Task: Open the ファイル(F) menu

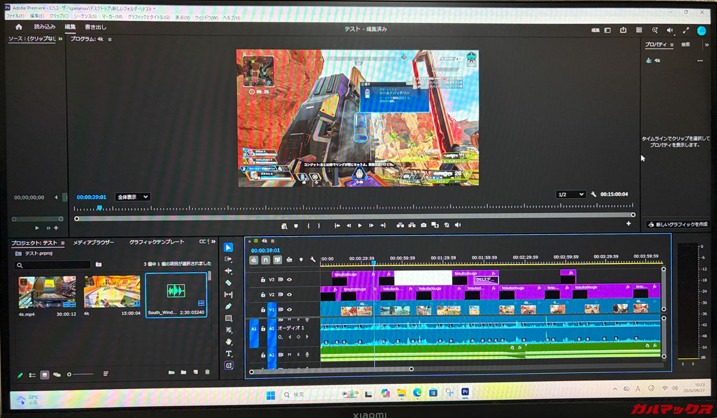Action: 15,17
